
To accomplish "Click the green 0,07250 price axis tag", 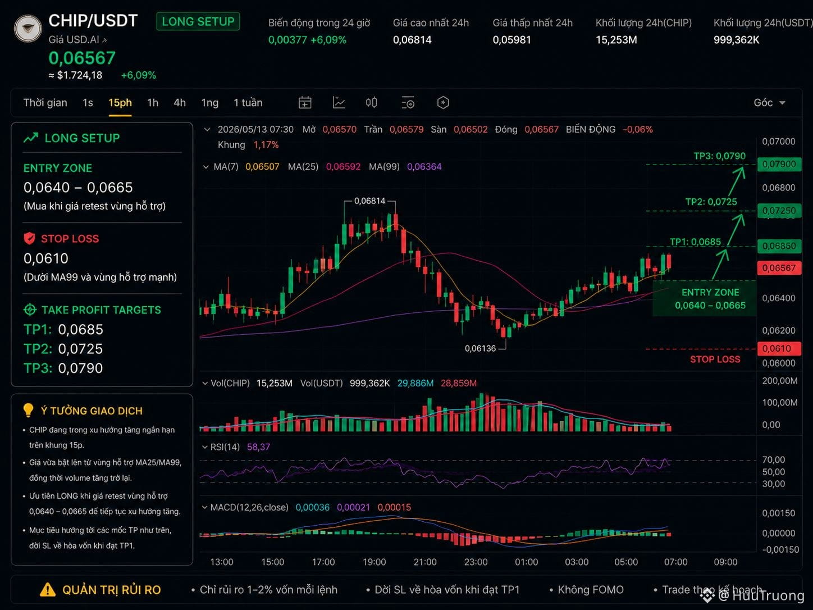I will (x=779, y=211).
